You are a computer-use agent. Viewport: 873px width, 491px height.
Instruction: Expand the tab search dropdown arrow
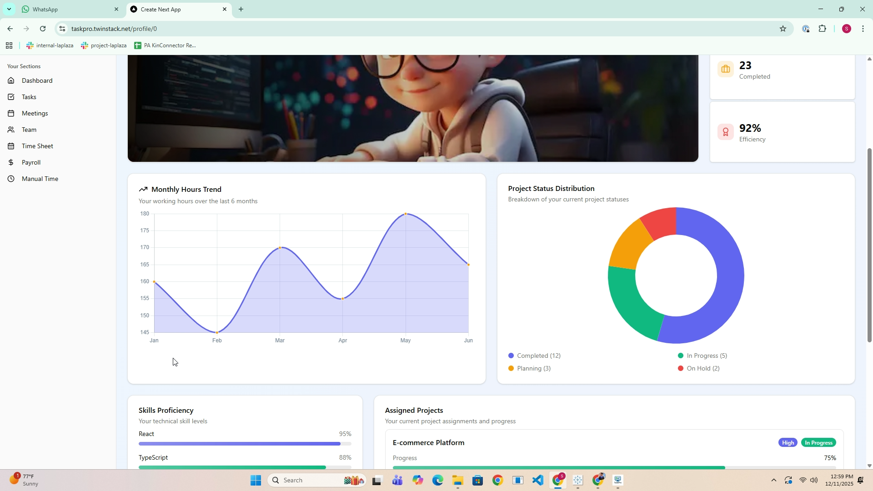pyautogui.click(x=9, y=9)
